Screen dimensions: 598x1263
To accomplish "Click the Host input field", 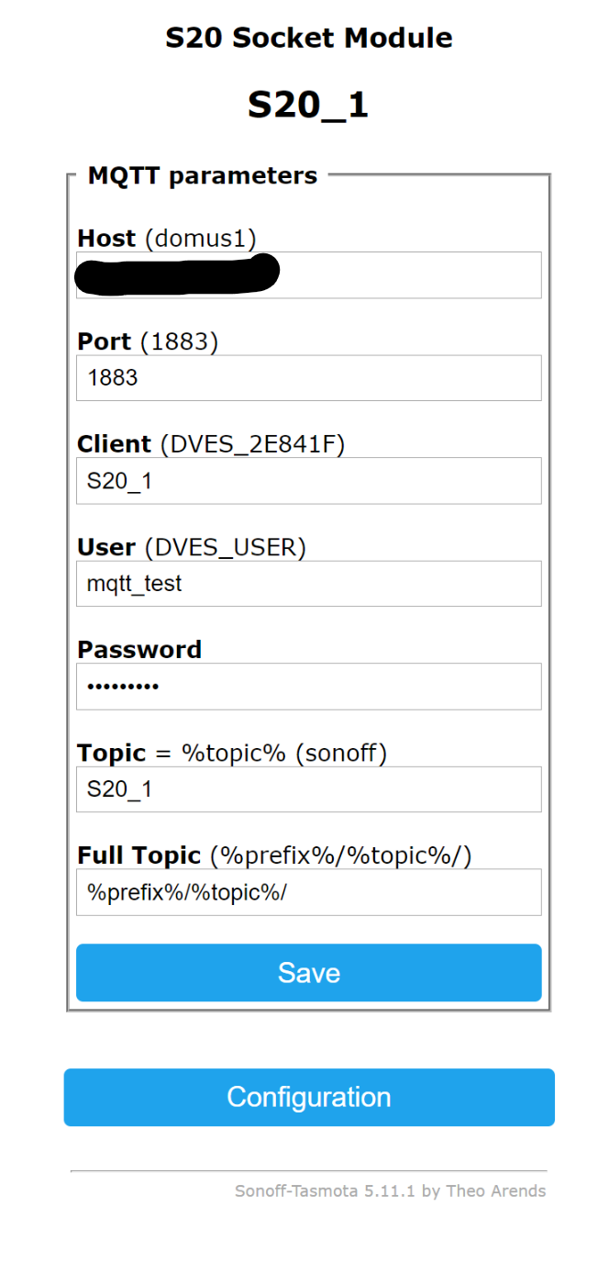I will (x=308, y=274).
